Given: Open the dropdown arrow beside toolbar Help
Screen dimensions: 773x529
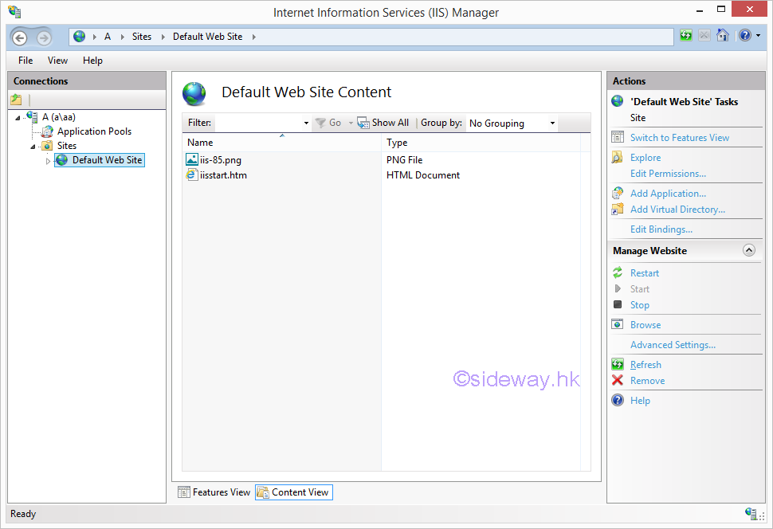Looking at the screenshot, I should tap(758, 36).
